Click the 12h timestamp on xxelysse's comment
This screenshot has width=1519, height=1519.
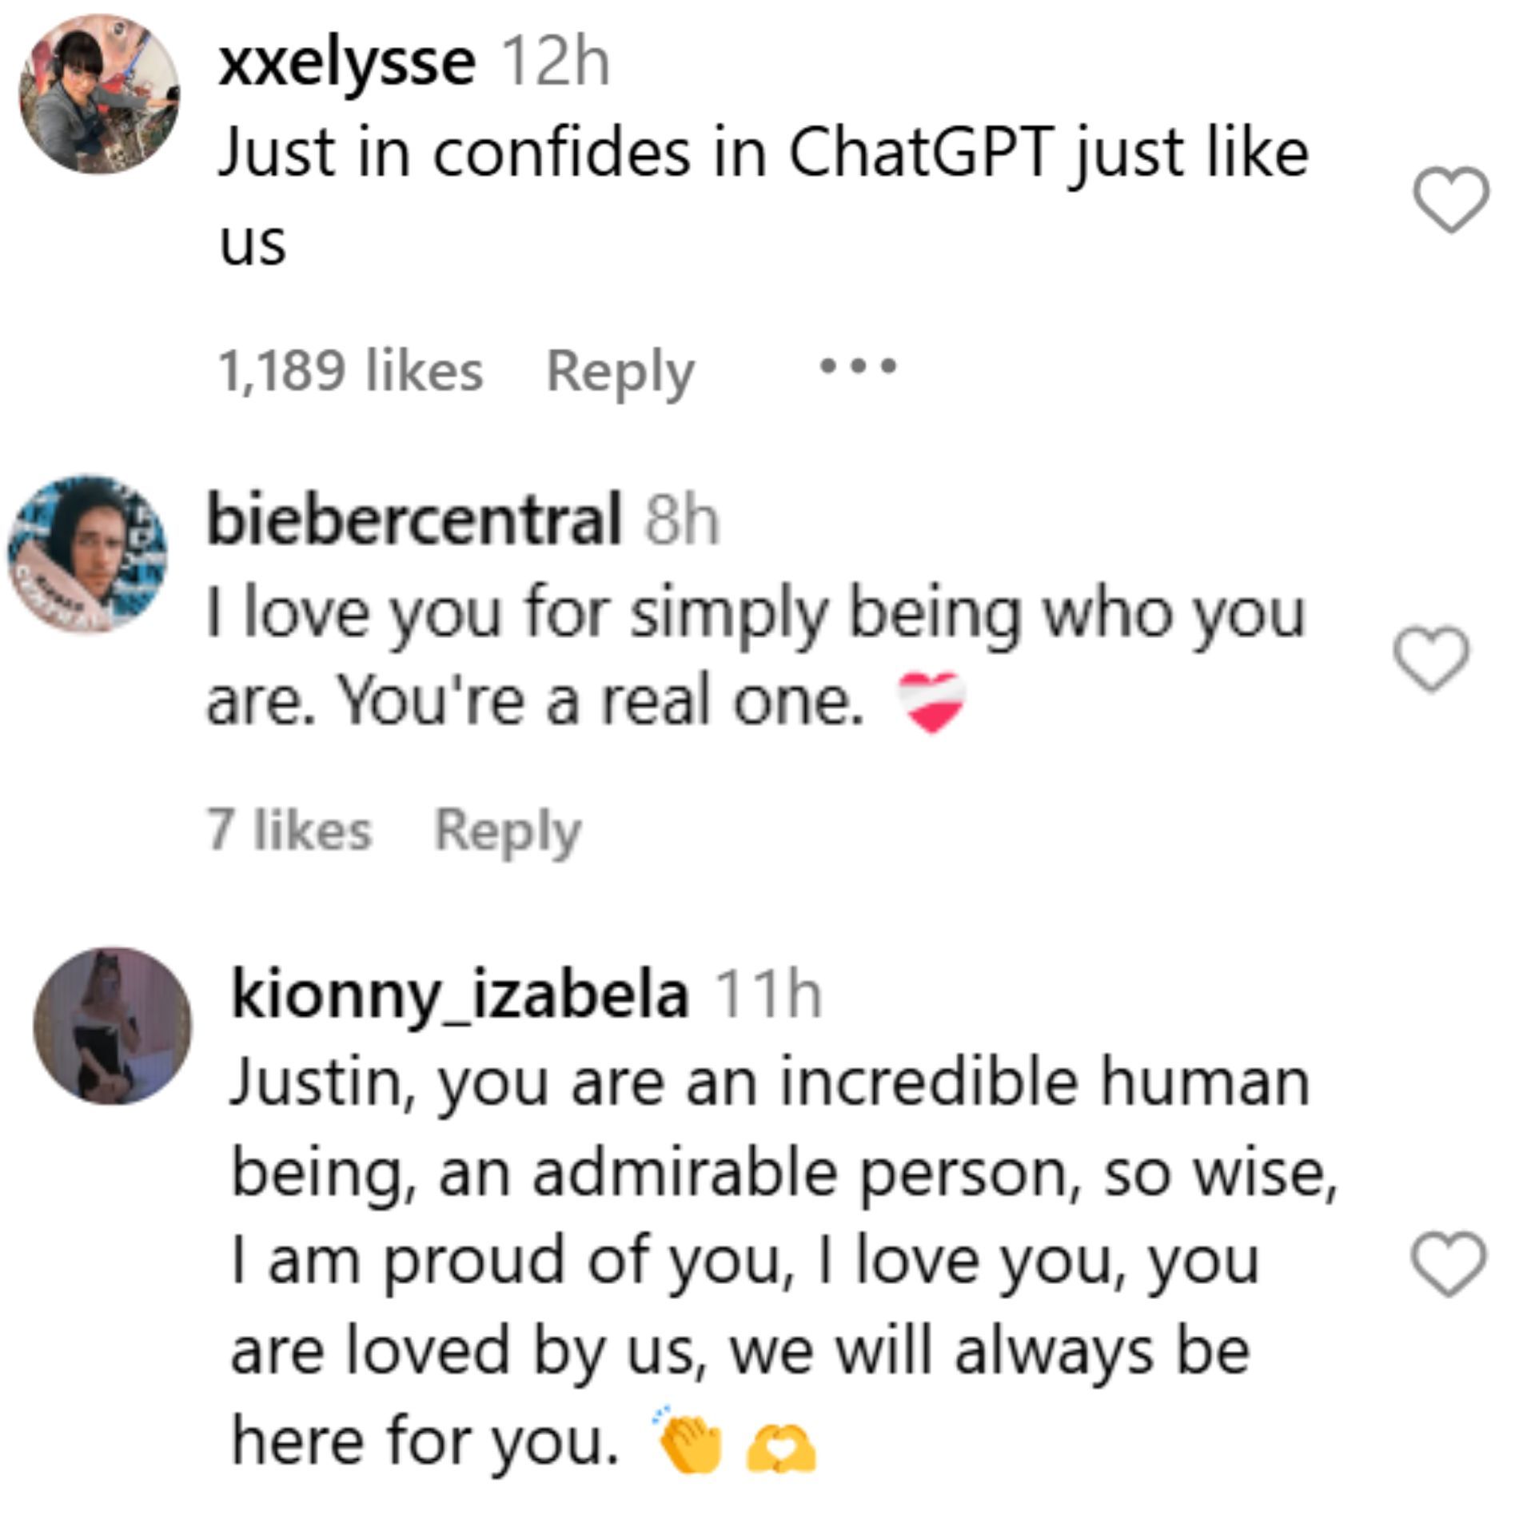click(555, 62)
